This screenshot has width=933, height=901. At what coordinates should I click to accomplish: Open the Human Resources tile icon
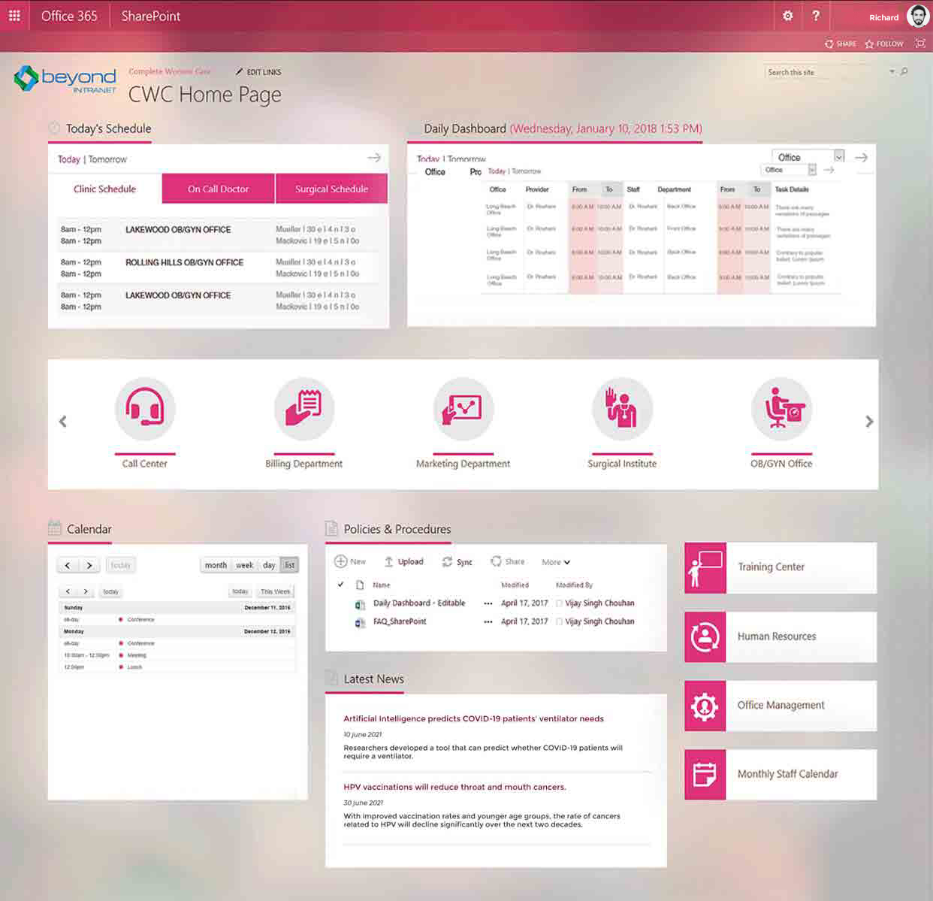coord(704,636)
